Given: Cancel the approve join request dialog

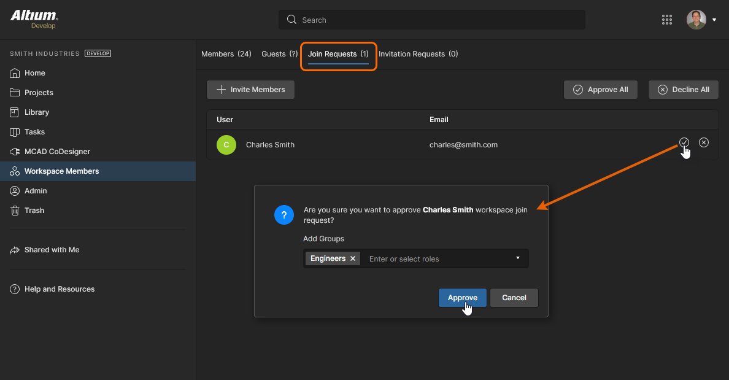Looking at the screenshot, I should click(x=514, y=298).
